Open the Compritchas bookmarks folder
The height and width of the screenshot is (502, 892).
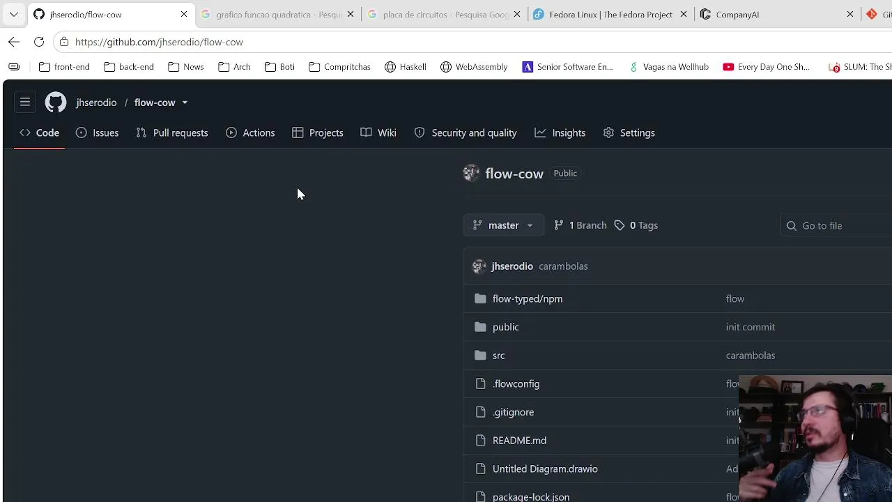[339, 67]
